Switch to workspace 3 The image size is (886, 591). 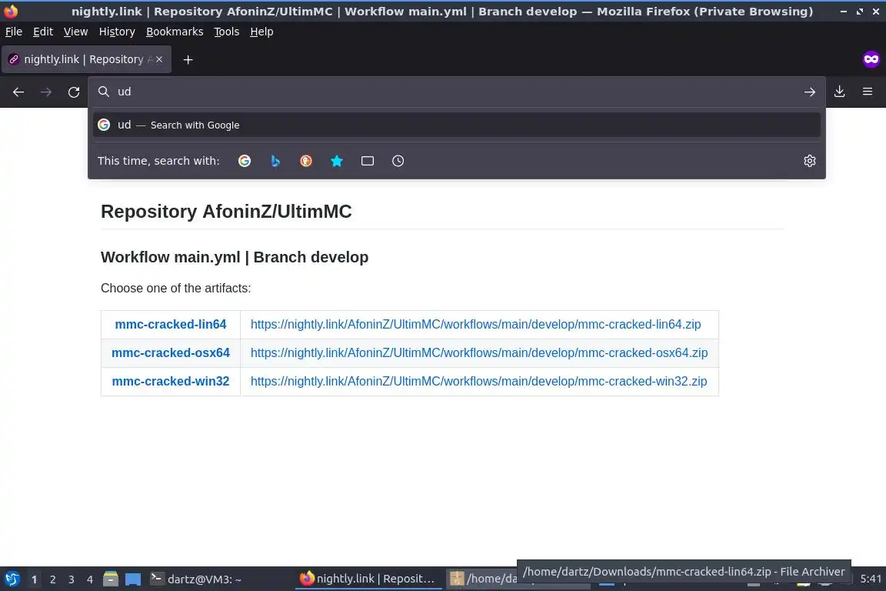pyautogui.click(x=72, y=579)
